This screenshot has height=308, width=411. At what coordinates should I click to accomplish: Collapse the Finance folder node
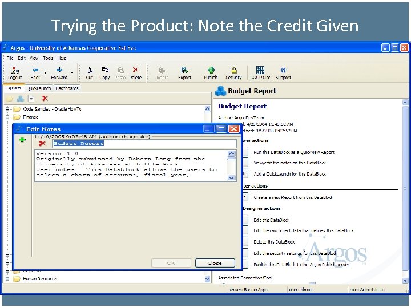click(7, 117)
